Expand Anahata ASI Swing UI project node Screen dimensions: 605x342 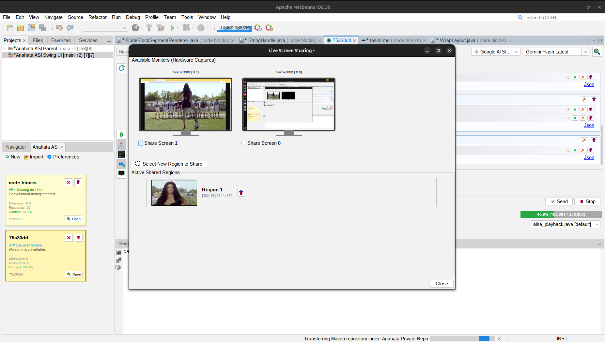pos(4,55)
